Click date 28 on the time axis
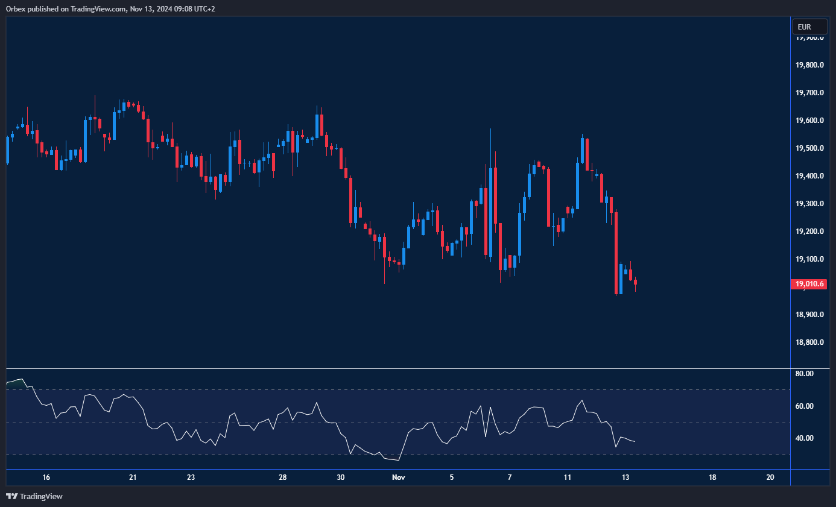Image resolution: width=836 pixels, height=507 pixels. (x=282, y=477)
